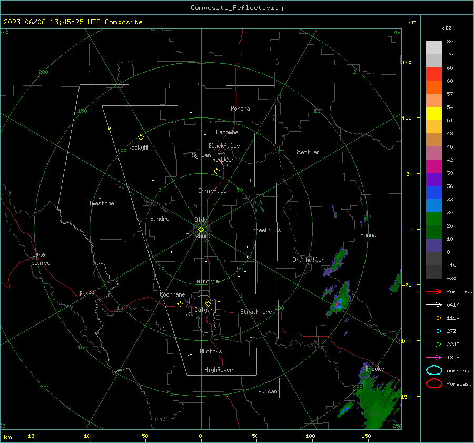Click the Sundre label
Screen dimensions: 474x443
pyautogui.click(x=160, y=218)
